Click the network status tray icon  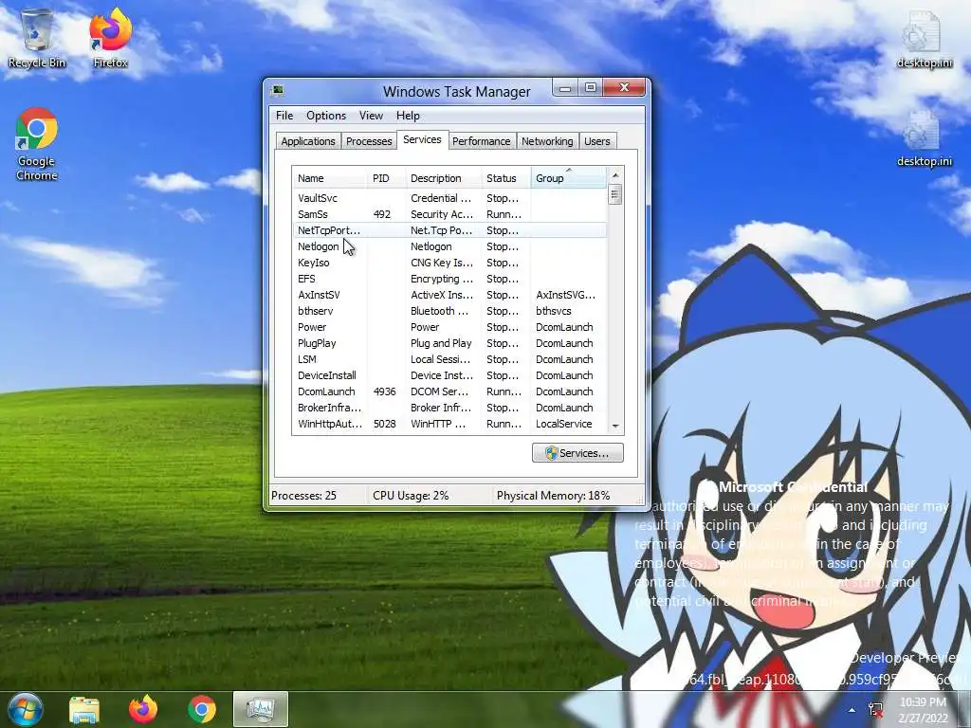[x=875, y=710]
